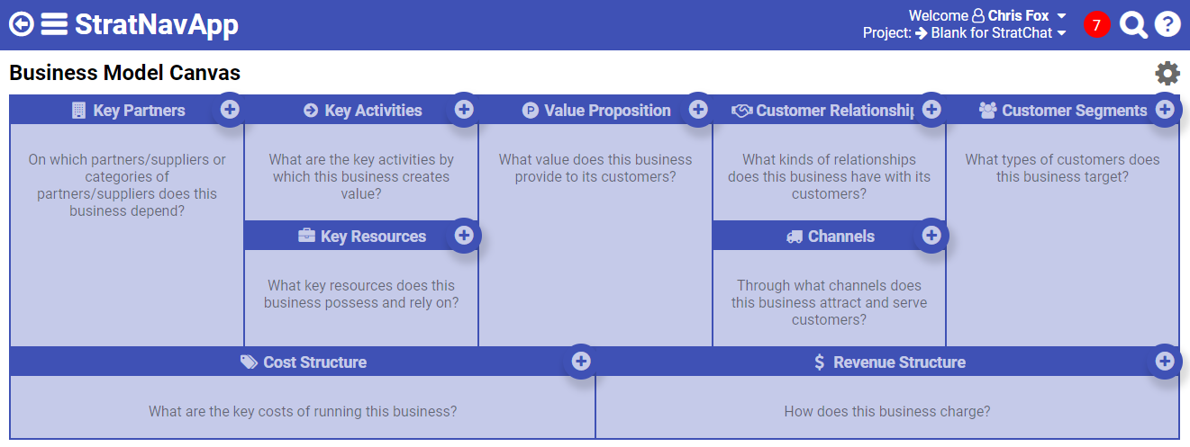The height and width of the screenshot is (447, 1190).
Task: Click the help question mark icon
Action: [1167, 24]
